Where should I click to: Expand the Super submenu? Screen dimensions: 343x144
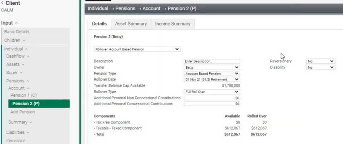coord(14,73)
